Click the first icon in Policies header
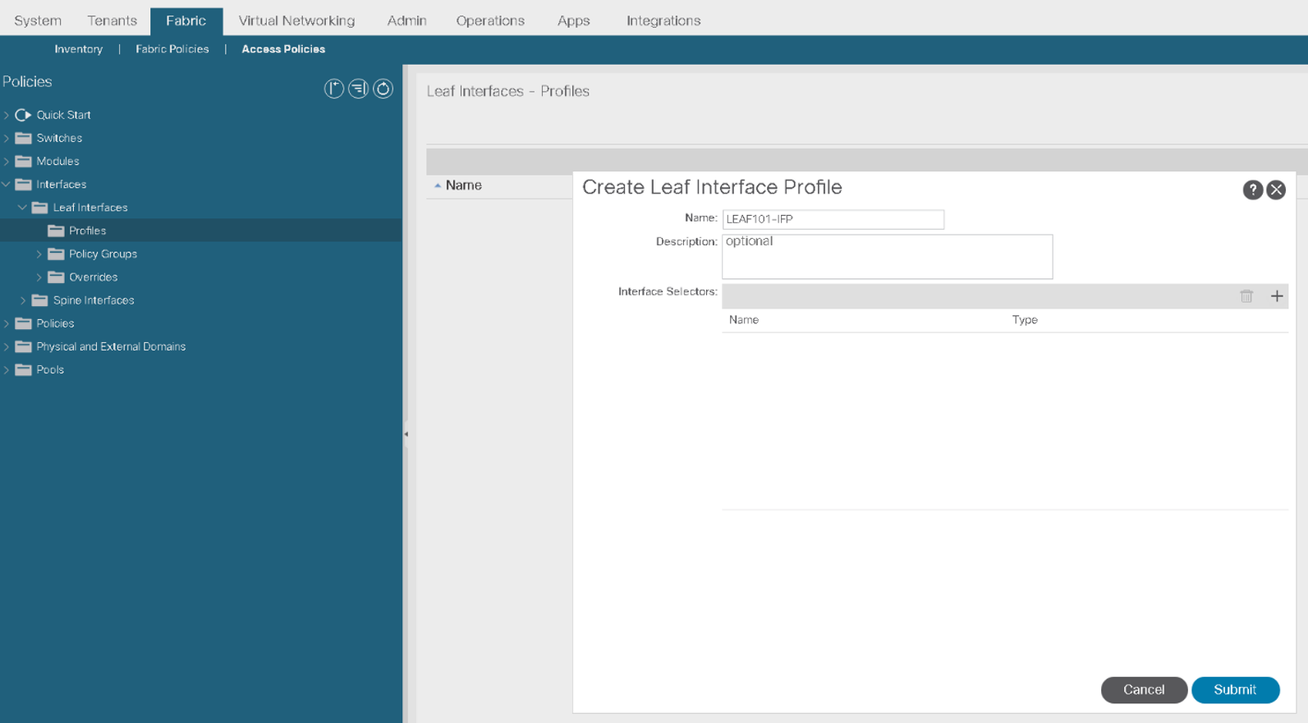 click(333, 89)
